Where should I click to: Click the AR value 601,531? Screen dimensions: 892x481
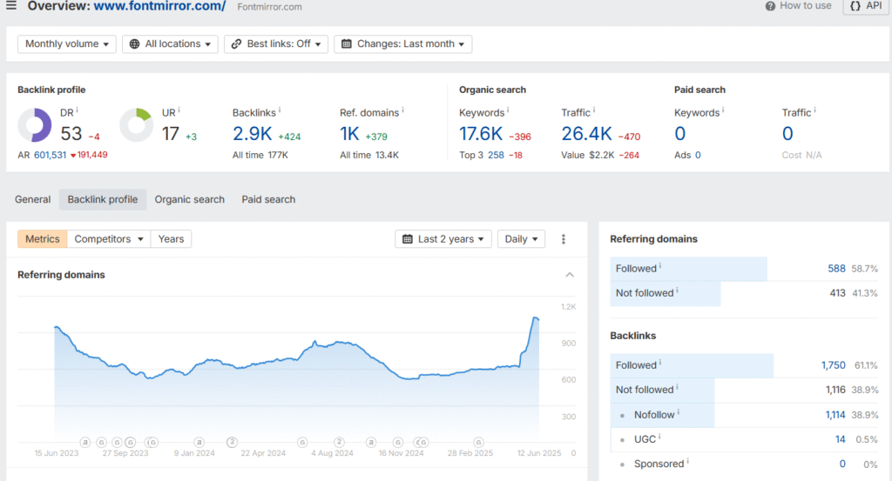(x=50, y=155)
